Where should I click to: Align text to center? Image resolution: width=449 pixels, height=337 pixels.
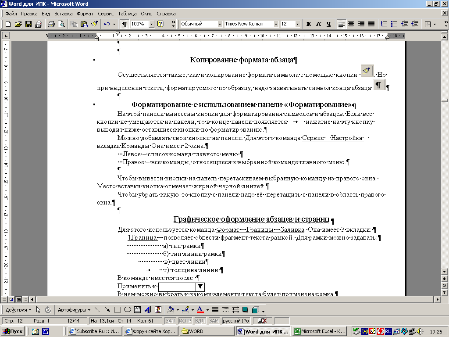(351, 24)
